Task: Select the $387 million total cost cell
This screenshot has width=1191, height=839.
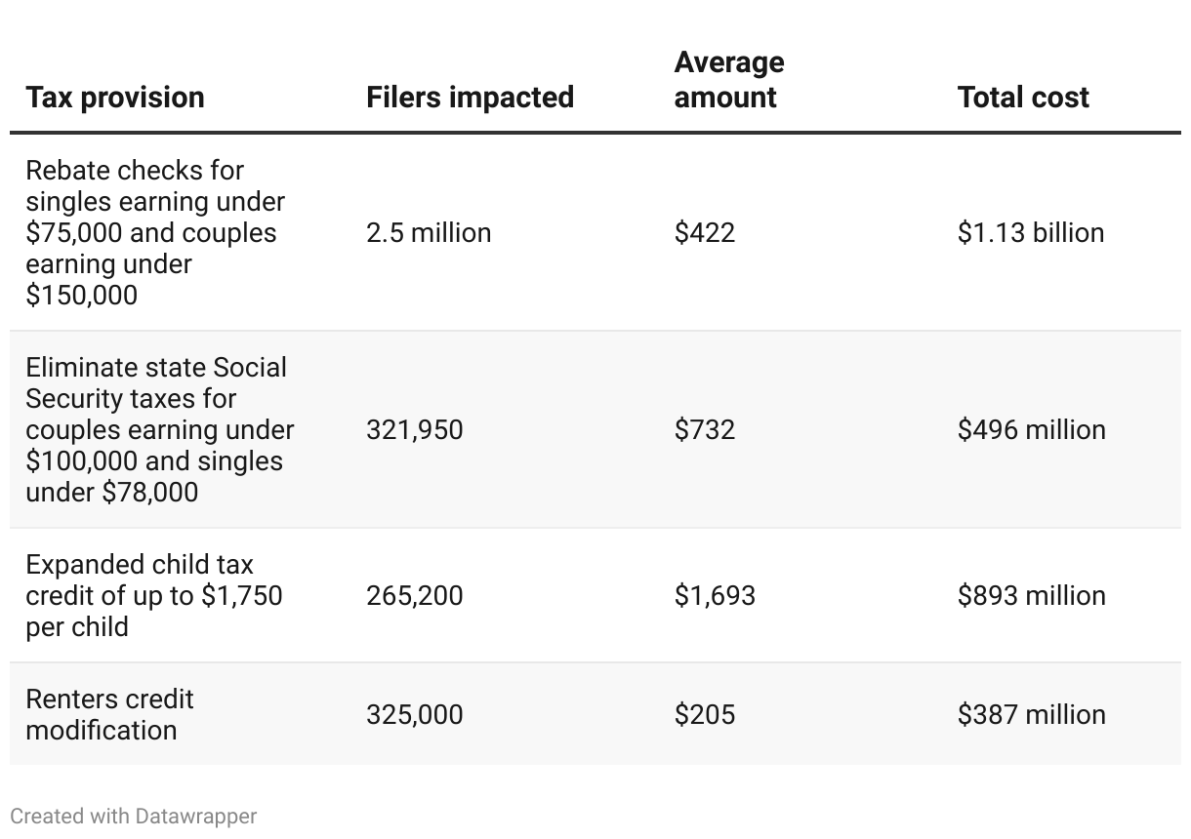Action: click(x=1032, y=714)
